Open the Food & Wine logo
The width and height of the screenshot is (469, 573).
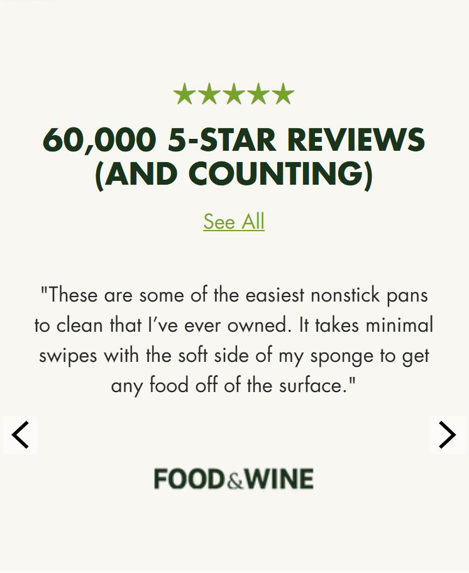[x=234, y=479]
